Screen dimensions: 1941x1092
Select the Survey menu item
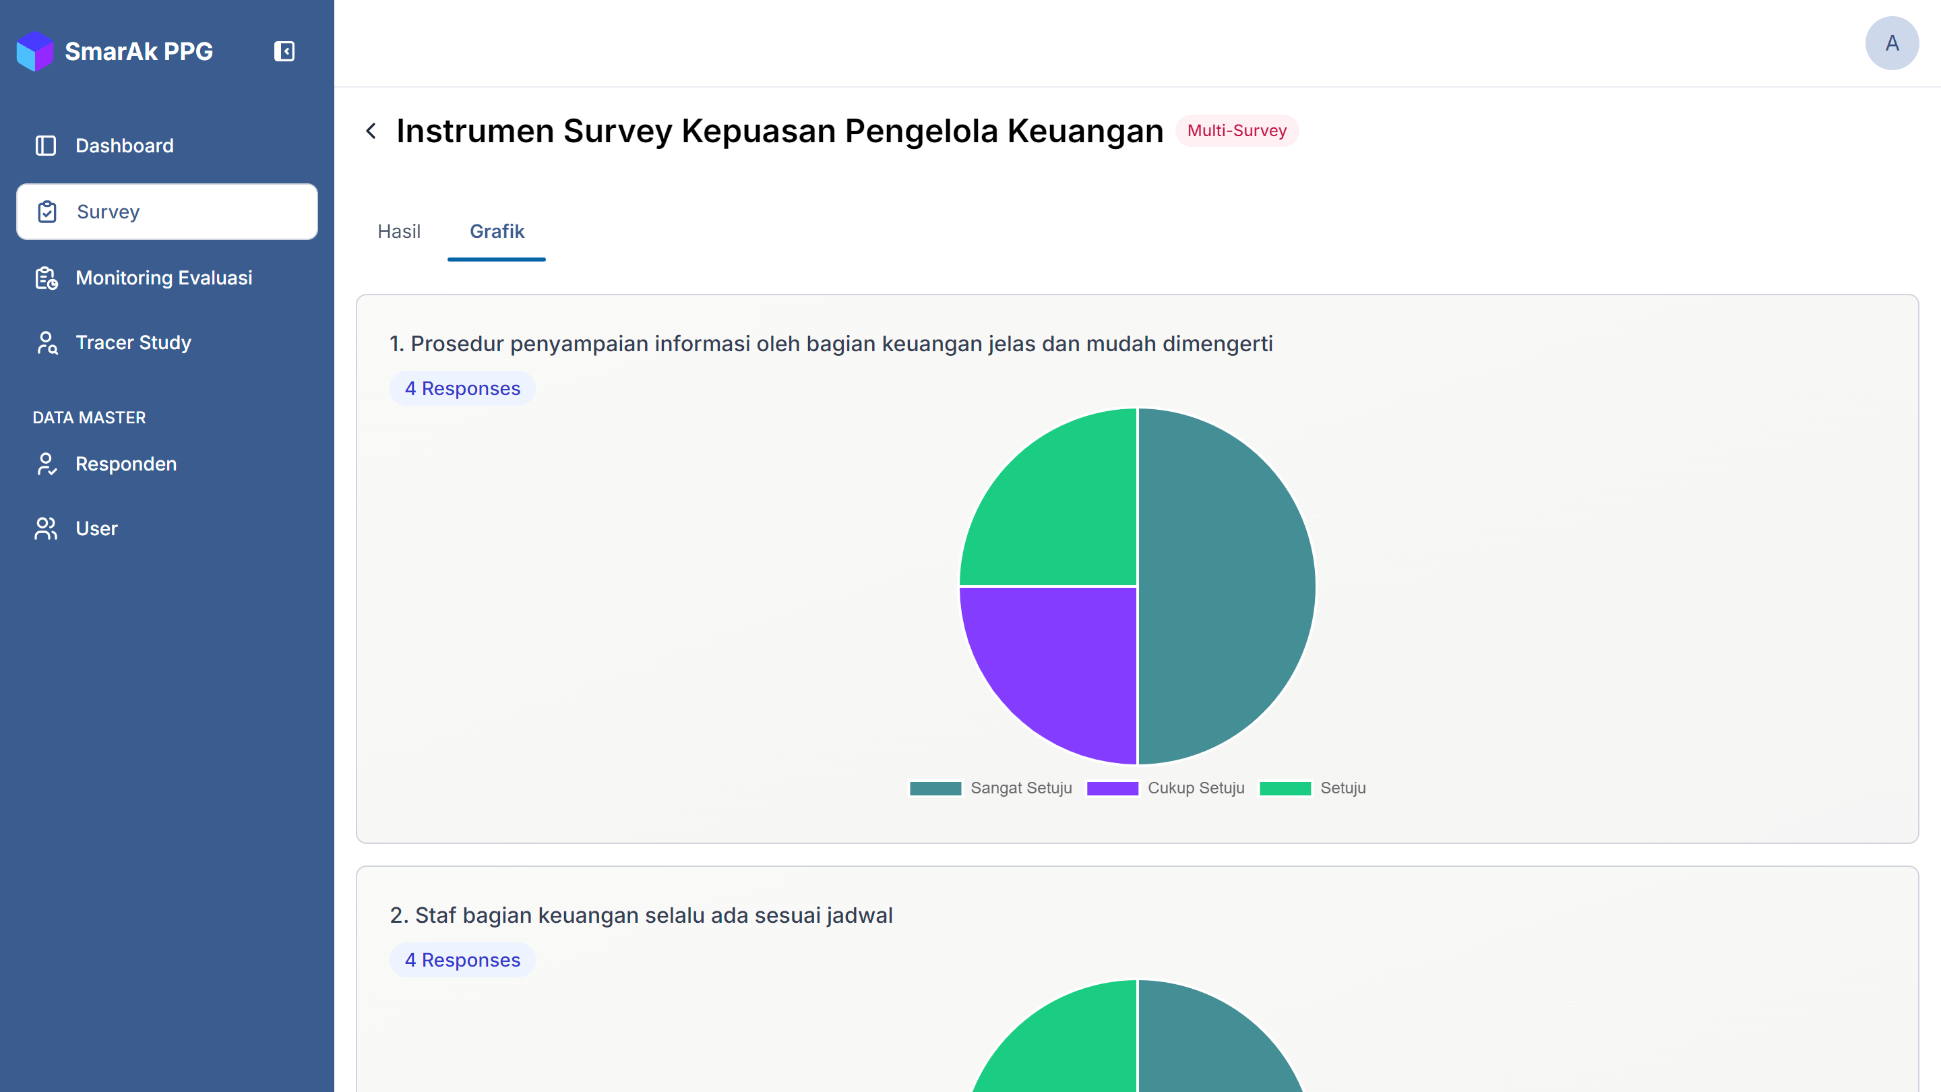click(x=166, y=212)
